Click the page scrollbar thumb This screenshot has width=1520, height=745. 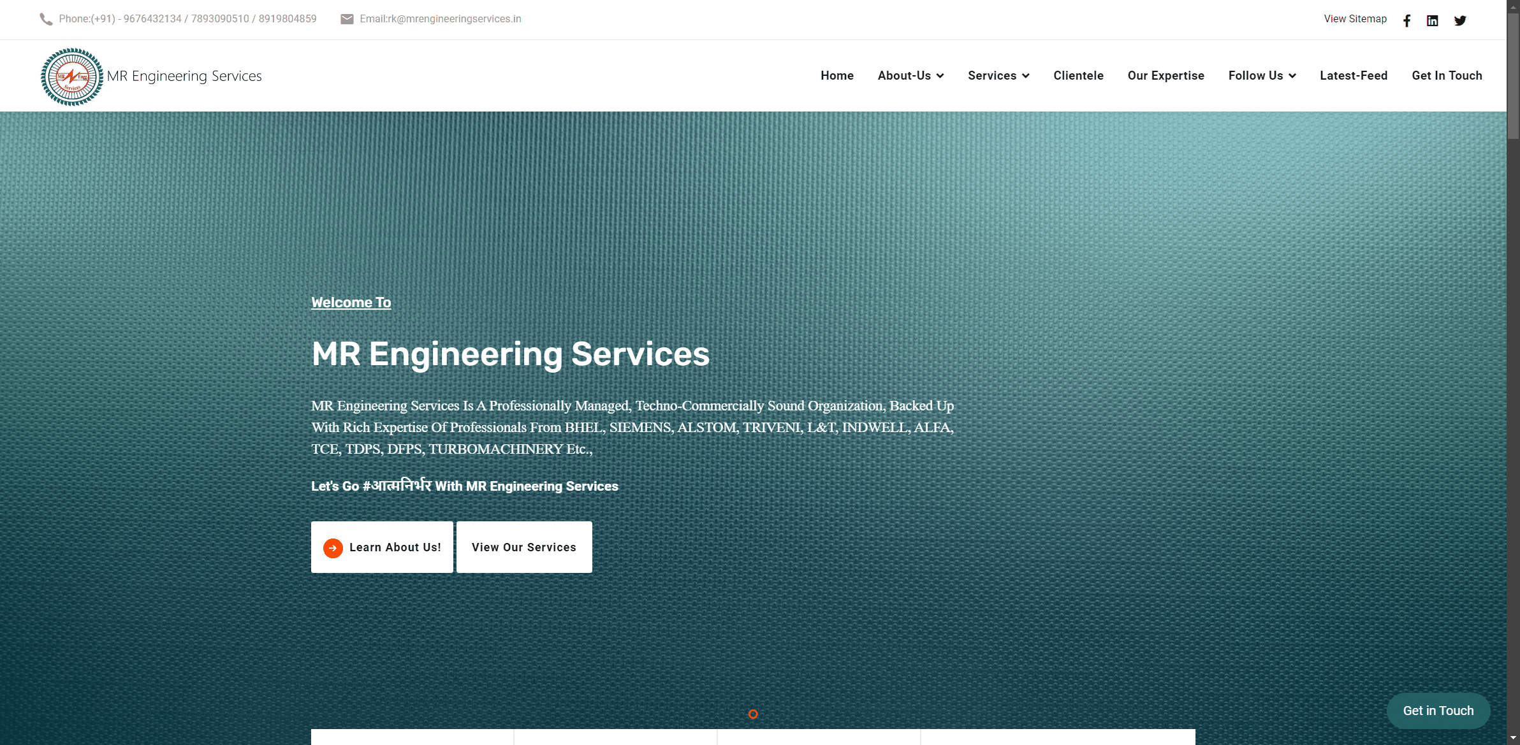(x=1513, y=75)
